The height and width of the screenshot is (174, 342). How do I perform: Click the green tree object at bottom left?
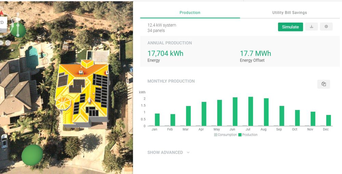(32, 156)
